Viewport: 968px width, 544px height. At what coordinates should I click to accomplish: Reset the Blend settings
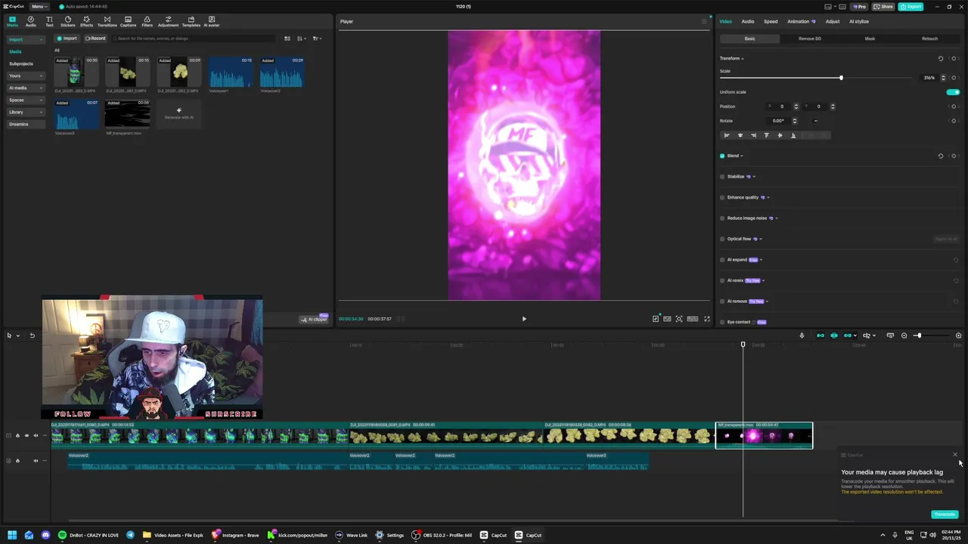coord(941,156)
